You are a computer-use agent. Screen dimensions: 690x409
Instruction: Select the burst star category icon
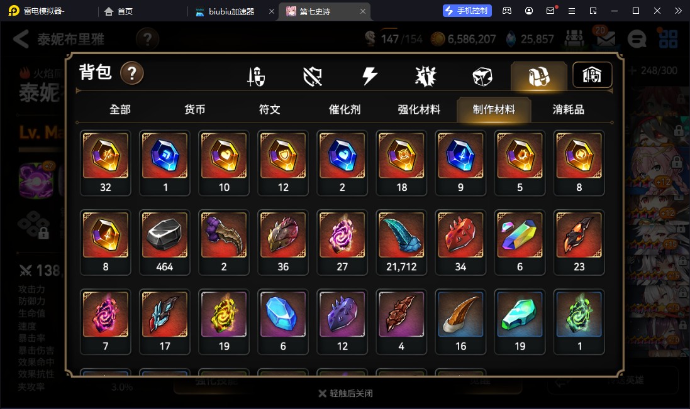(426, 77)
